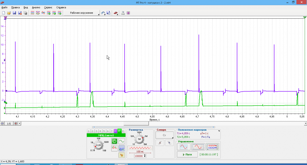Click the undo arrow icon
Screen dimensions: 307x165
[103, 13]
